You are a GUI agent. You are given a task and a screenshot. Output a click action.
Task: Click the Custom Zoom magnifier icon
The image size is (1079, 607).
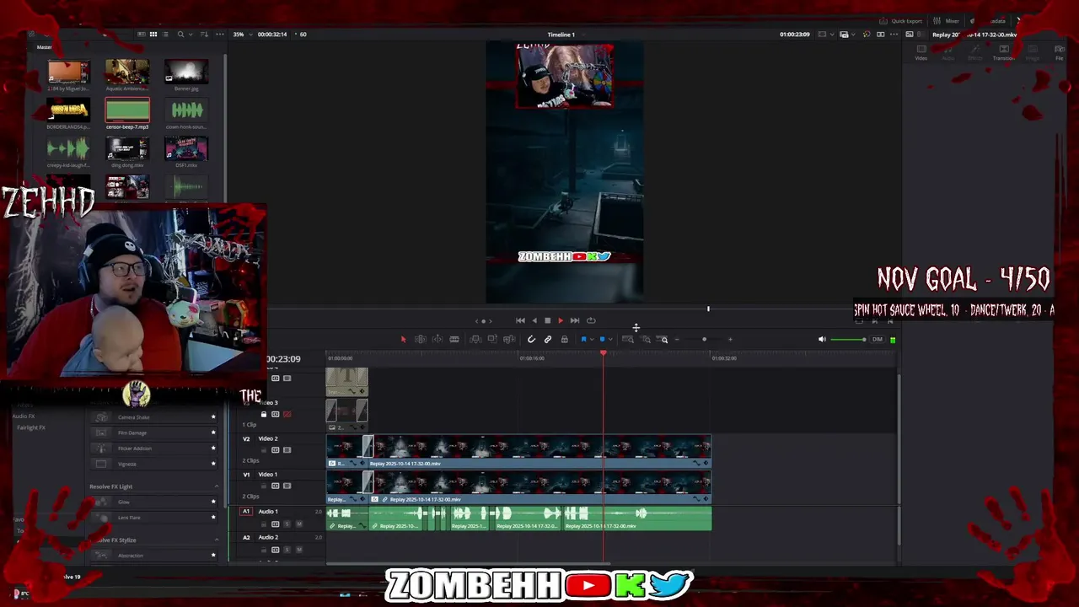[663, 339]
